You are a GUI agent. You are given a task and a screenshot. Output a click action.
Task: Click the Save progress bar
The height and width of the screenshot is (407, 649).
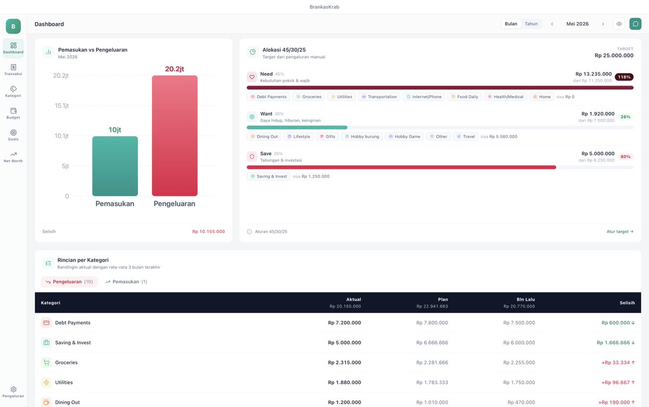pos(440,167)
